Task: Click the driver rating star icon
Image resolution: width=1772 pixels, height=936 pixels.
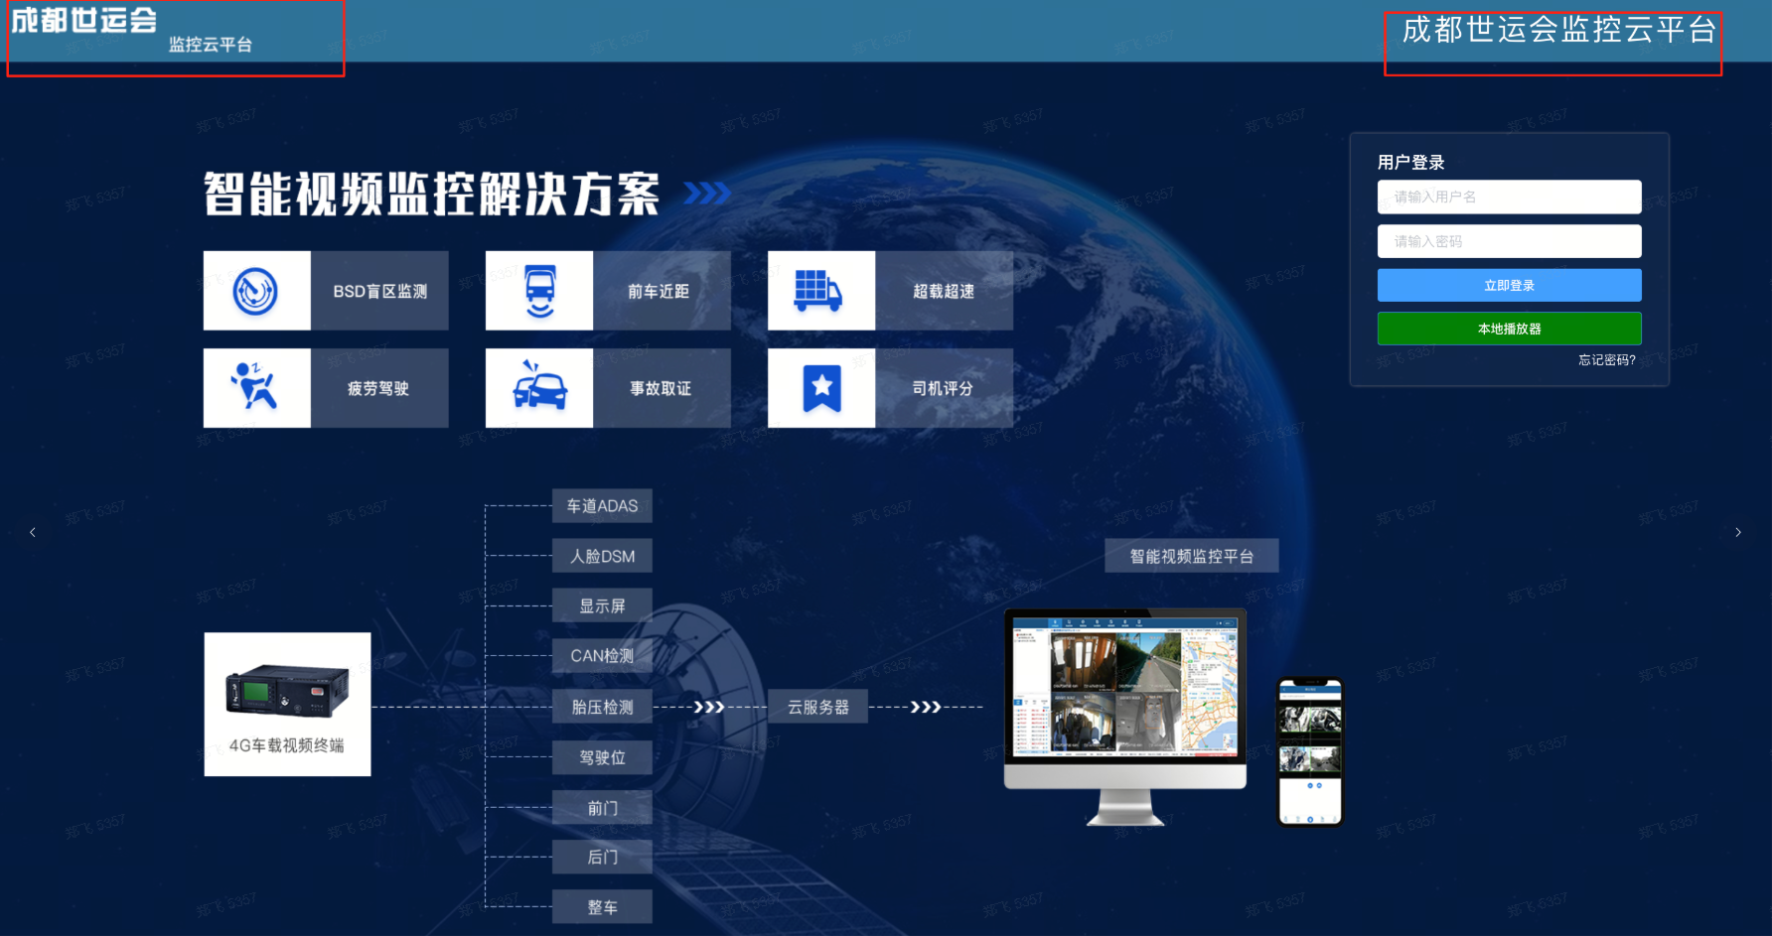Action: point(820,388)
